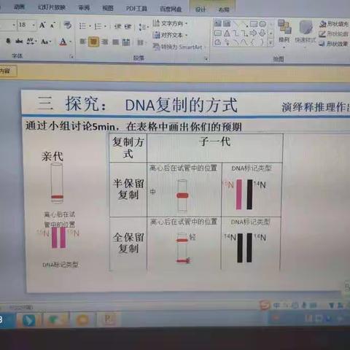The height and width of the screenshot is (350, 350).
Task: Select the right brace shape
Action: [262, 42]
